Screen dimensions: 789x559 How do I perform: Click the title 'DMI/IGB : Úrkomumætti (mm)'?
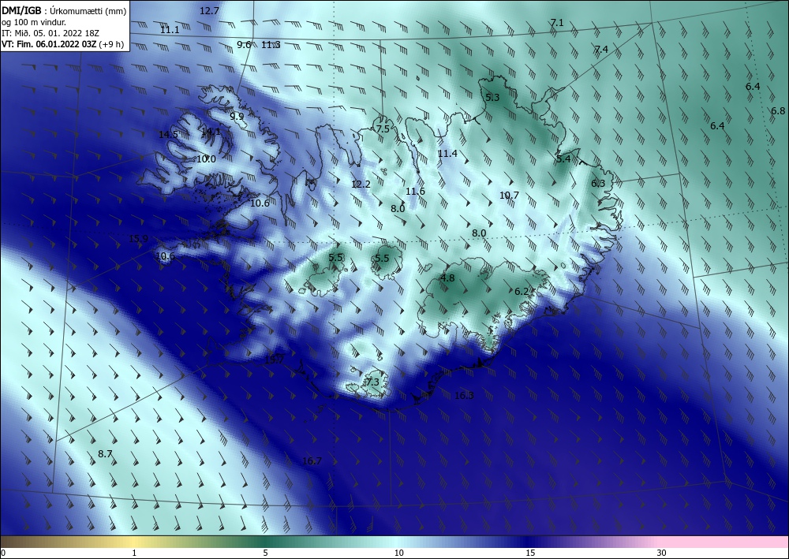(64, 10)
